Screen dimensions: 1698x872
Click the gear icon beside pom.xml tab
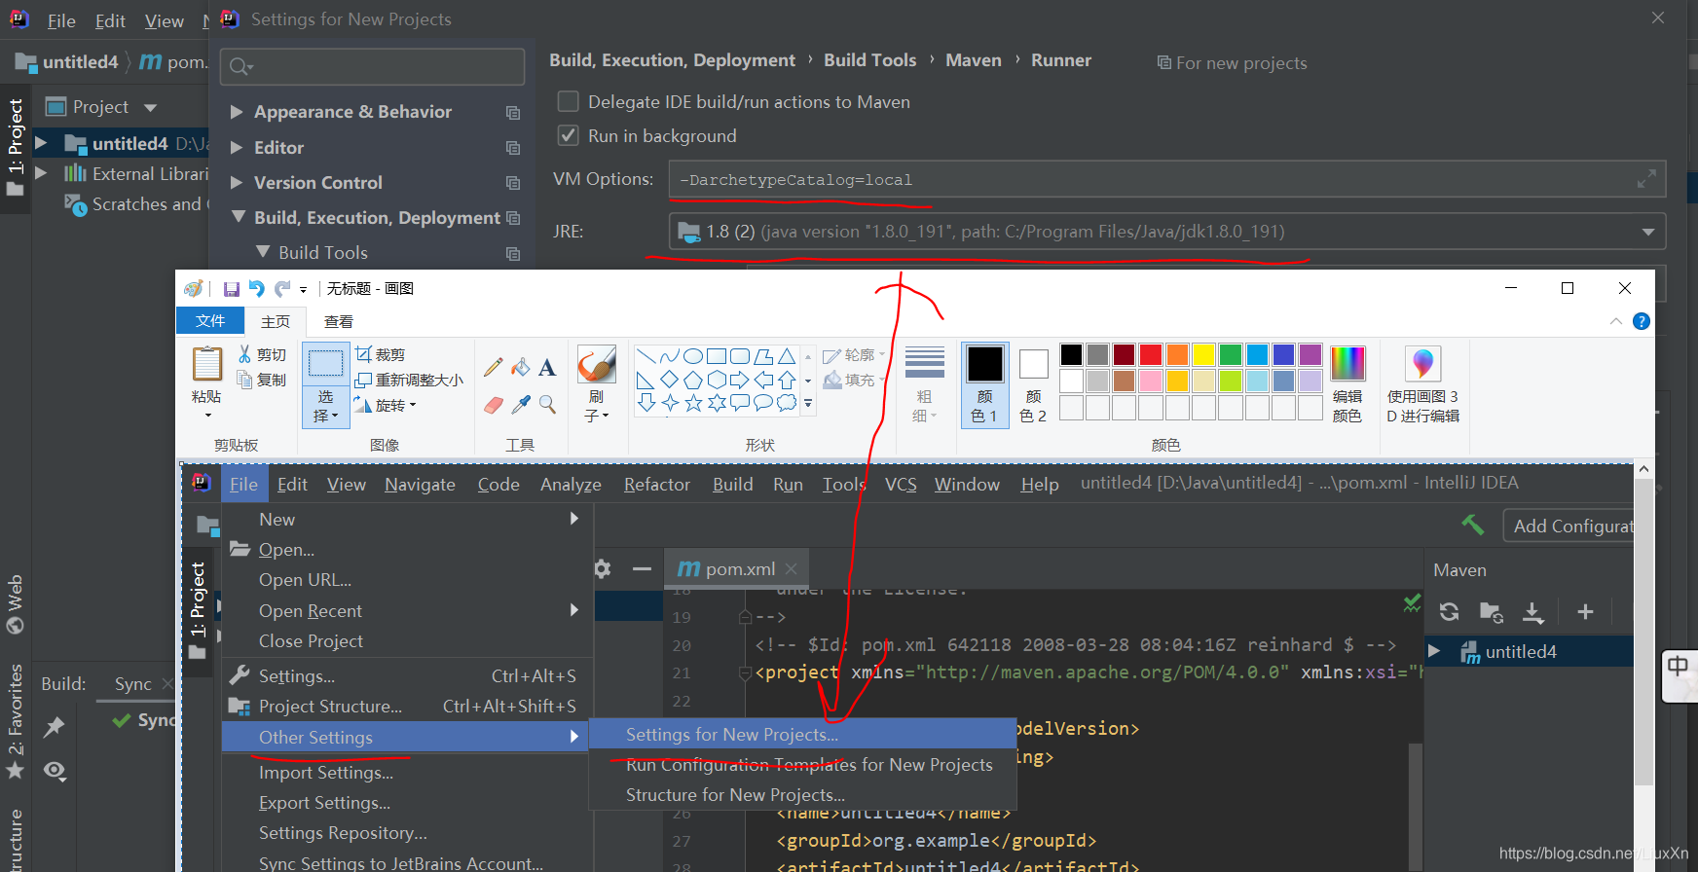point(603,568)
